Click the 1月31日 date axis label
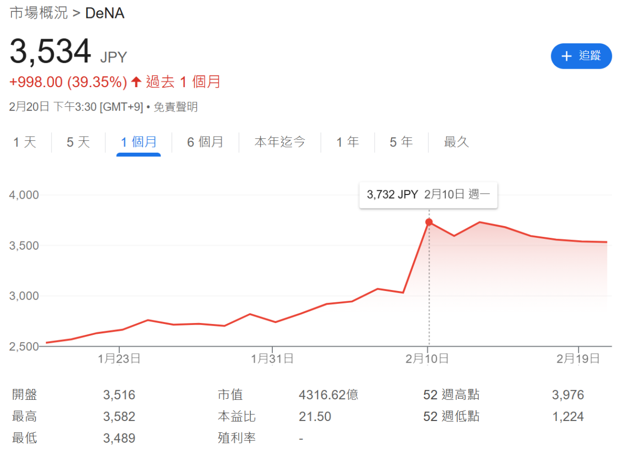This screenshot has width=620, height=453. pos(272,358)
